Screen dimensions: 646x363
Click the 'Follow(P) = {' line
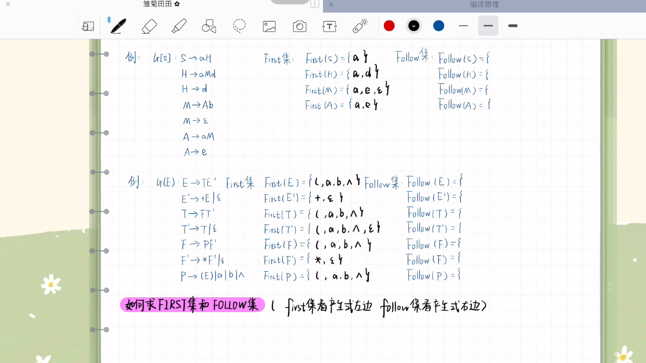434,275
